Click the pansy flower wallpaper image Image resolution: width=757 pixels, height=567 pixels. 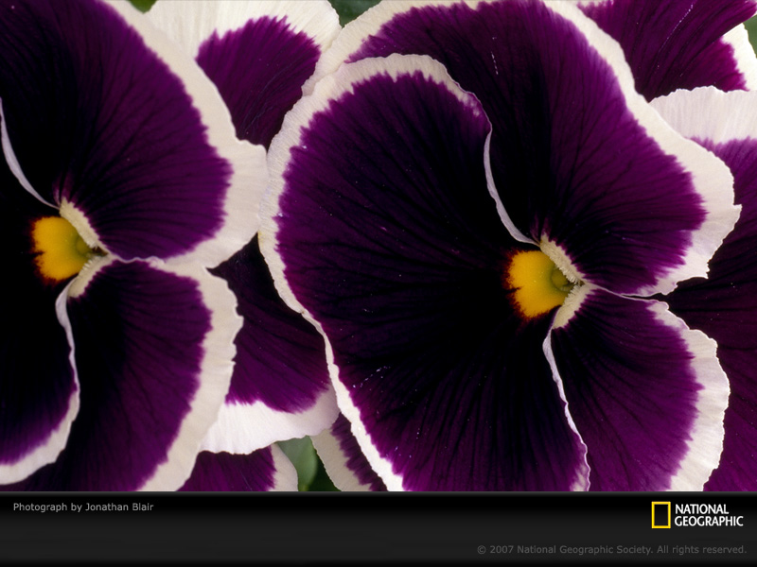[378, 246]
